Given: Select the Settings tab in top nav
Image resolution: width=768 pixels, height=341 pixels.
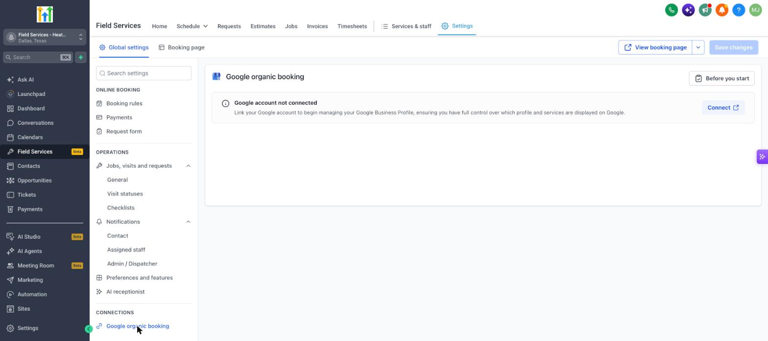Looking at the screenshot, I should tap(457, 26).
